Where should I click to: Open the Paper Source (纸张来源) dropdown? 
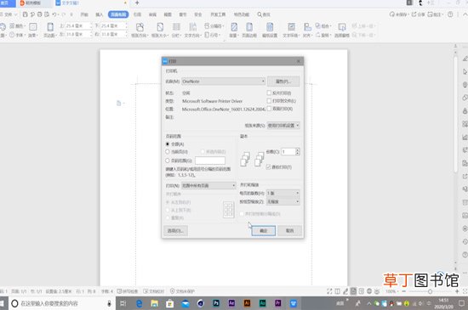click(x=283, y=126)
